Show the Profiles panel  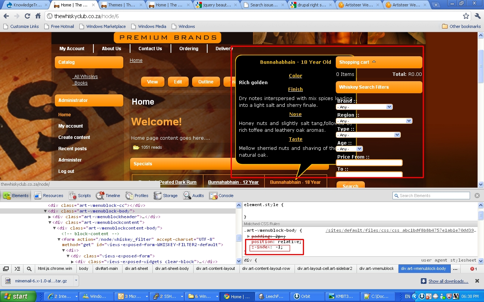coord(137,196)
